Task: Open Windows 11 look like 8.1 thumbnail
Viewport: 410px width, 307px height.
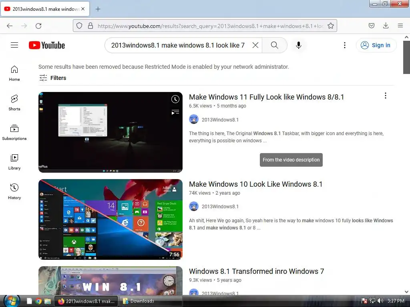Action: pyautogui.click(x=111, y=132)
